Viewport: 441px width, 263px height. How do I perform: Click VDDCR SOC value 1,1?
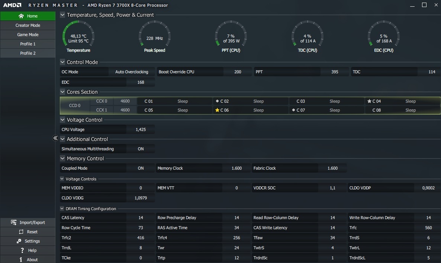332,188
